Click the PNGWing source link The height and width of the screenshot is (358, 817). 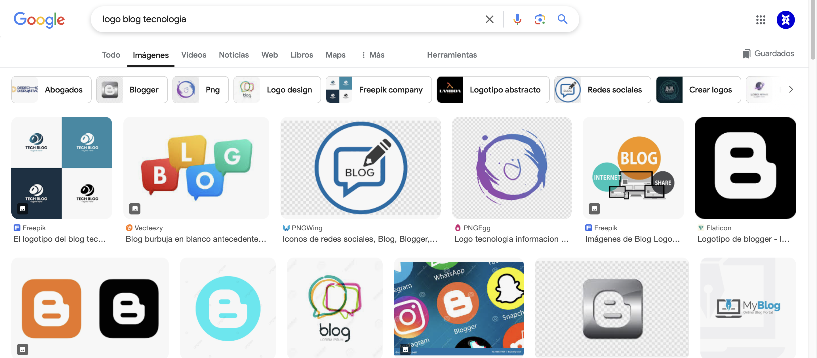tap(303, 228)
